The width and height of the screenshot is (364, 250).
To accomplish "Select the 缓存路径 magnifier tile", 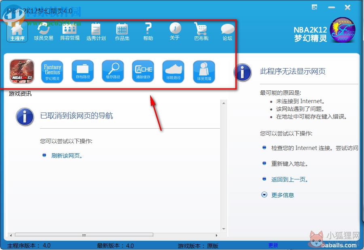I will pyautogui.click(x=113, y=71).
